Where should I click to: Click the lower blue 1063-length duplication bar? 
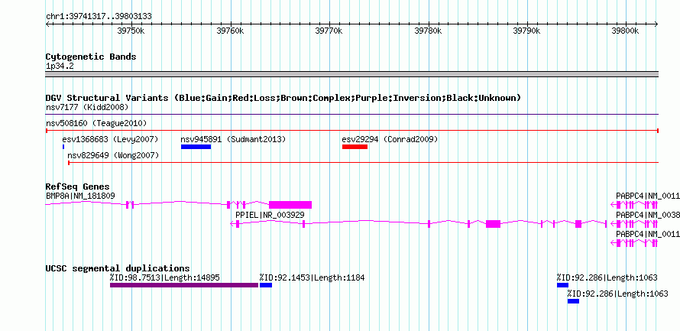(x=573, y=301)
